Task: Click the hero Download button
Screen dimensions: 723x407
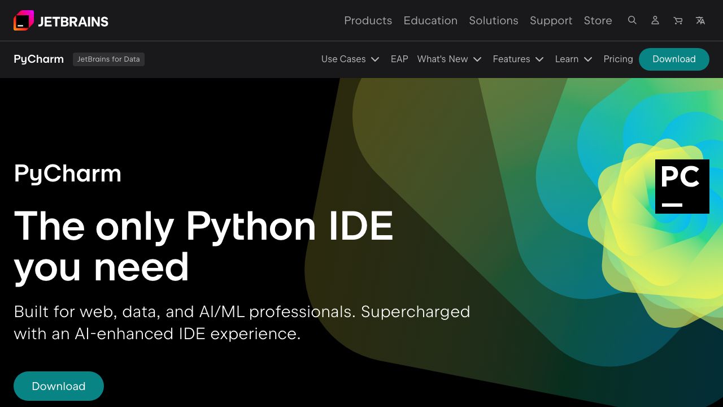Action: point(59,386)
